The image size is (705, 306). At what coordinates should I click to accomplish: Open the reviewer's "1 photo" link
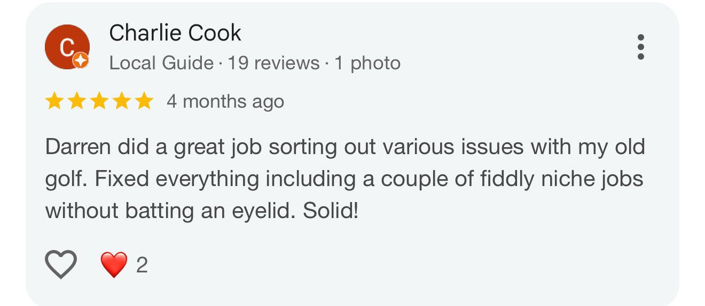click(x=367, y=63)
